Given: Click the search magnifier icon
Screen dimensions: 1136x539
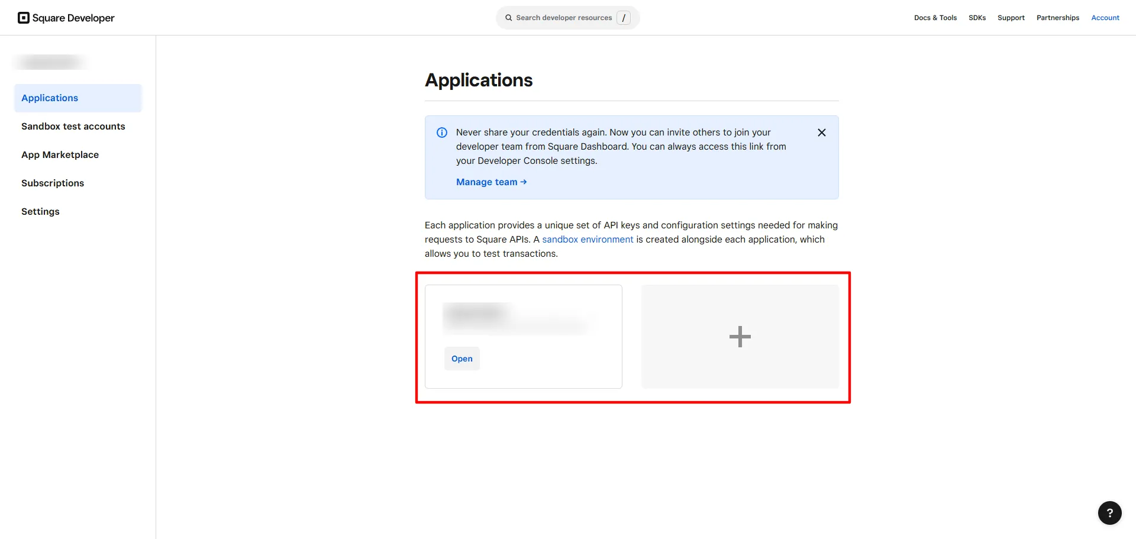Looking at the screenshot, I should [x=508, y=18].
